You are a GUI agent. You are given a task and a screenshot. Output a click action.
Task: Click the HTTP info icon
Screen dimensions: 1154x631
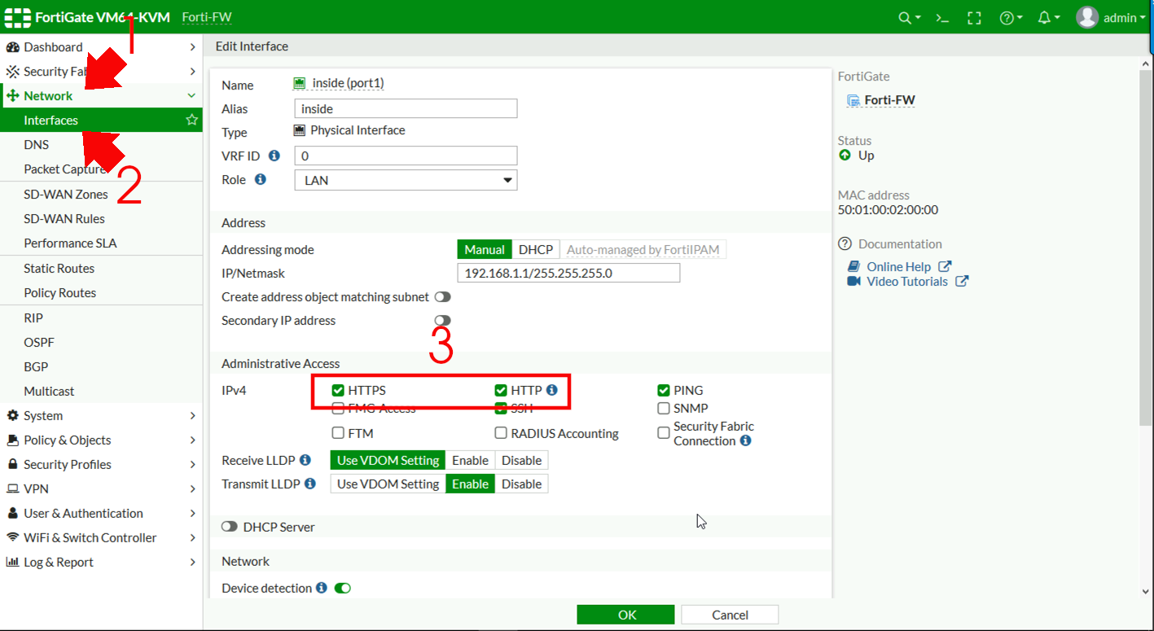point(551,390)
